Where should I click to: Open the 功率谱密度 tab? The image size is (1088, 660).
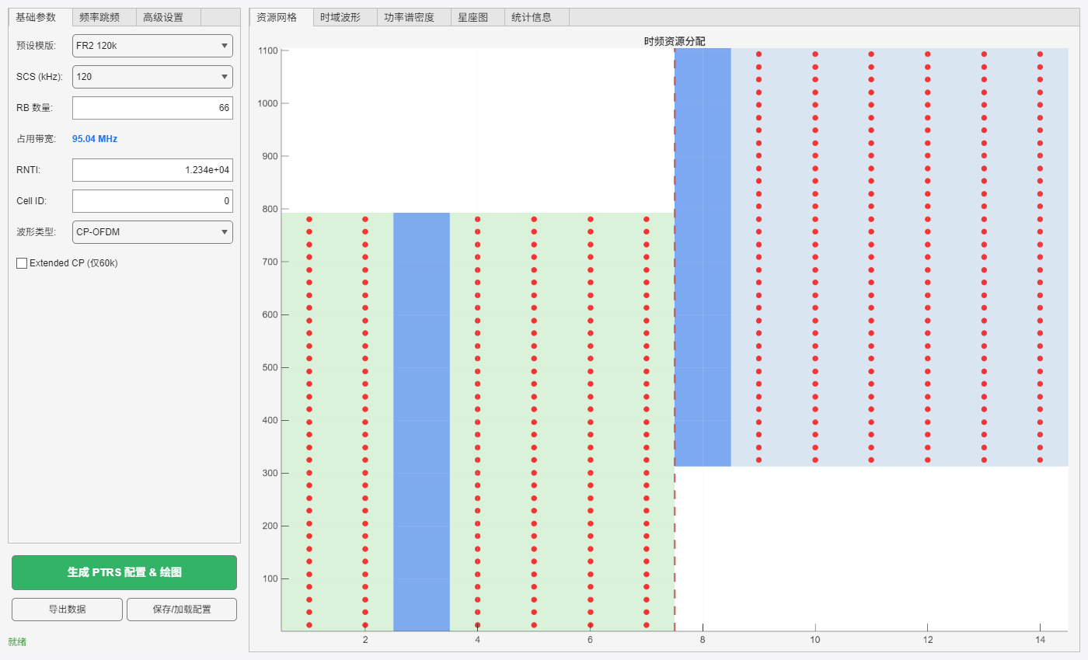409,17
